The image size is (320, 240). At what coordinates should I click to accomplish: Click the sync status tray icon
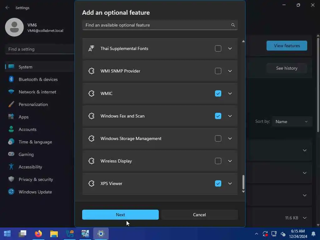pos(265,234)
